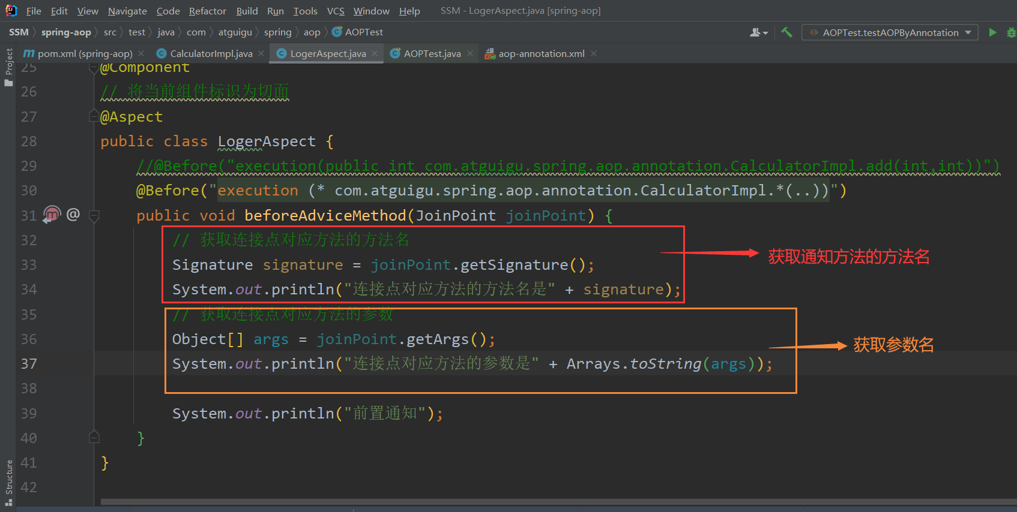Click the getSignature call on line 33
Screen dimensions: 1017x512
[x=515, y=265]
